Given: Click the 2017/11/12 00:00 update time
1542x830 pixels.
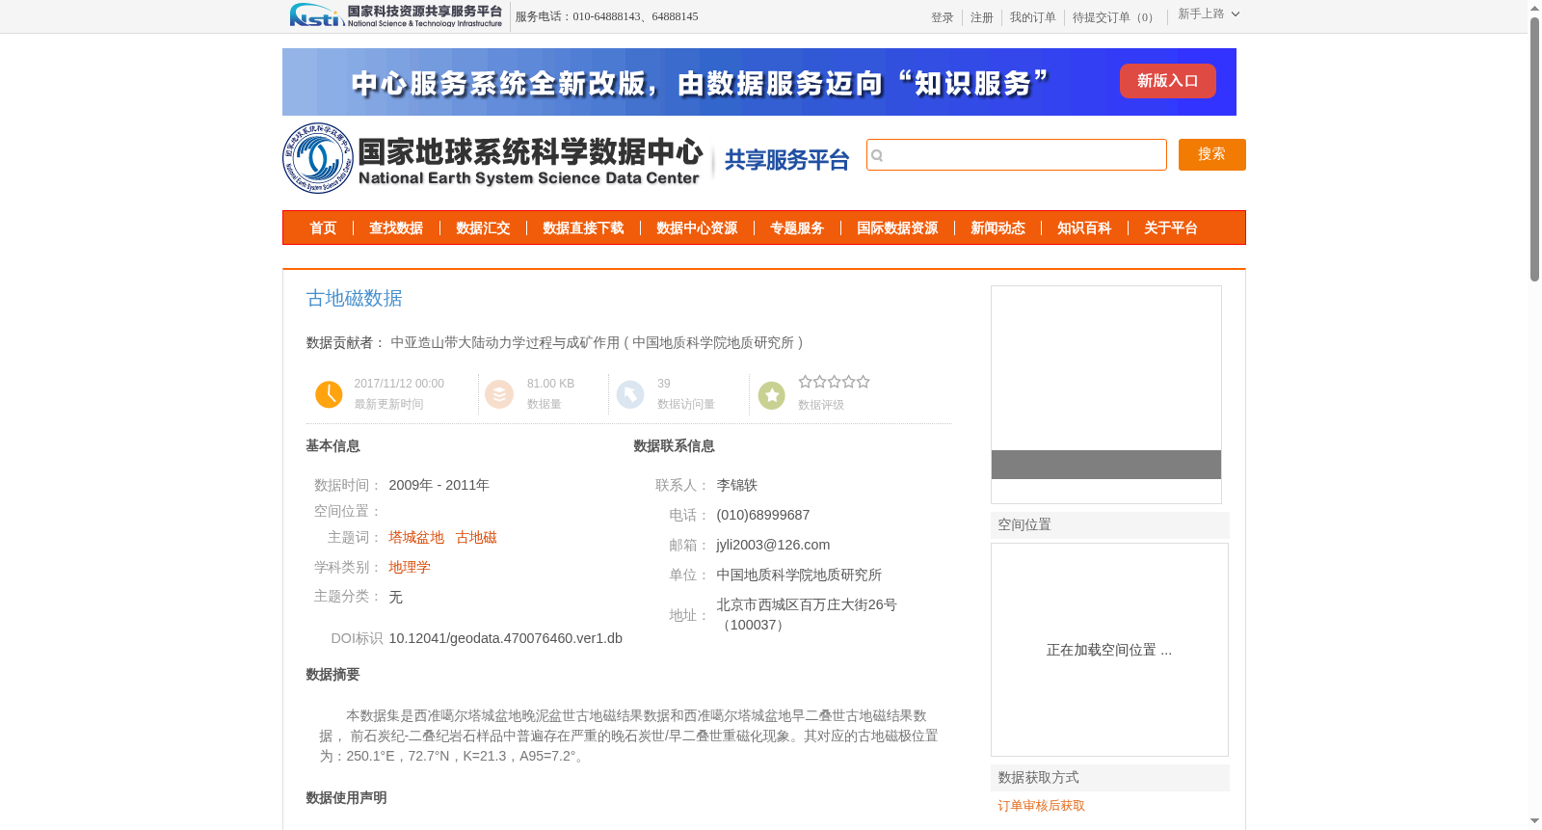Looking at the screenshot, I should 399,384.
